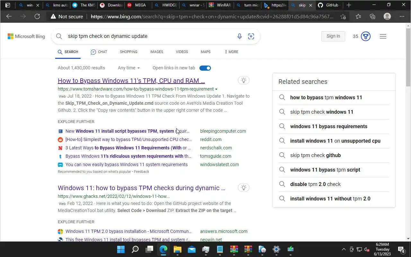Screen dimensions: 411x257
Task: Add this page to favorites star icon
Action: point(343,16)
